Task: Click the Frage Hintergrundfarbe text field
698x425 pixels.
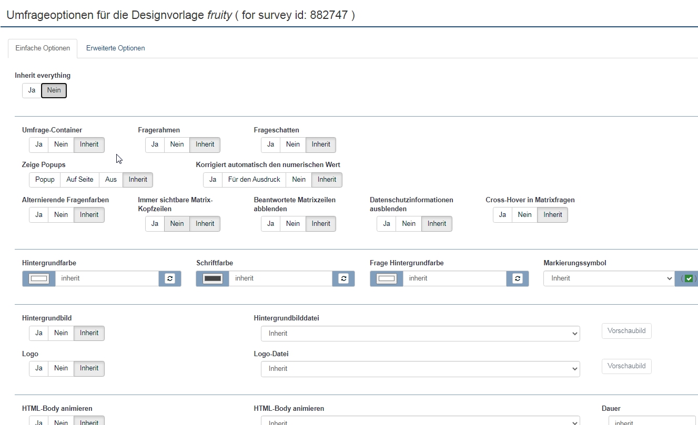Action: pyautogui.click(x=454, y=278)
